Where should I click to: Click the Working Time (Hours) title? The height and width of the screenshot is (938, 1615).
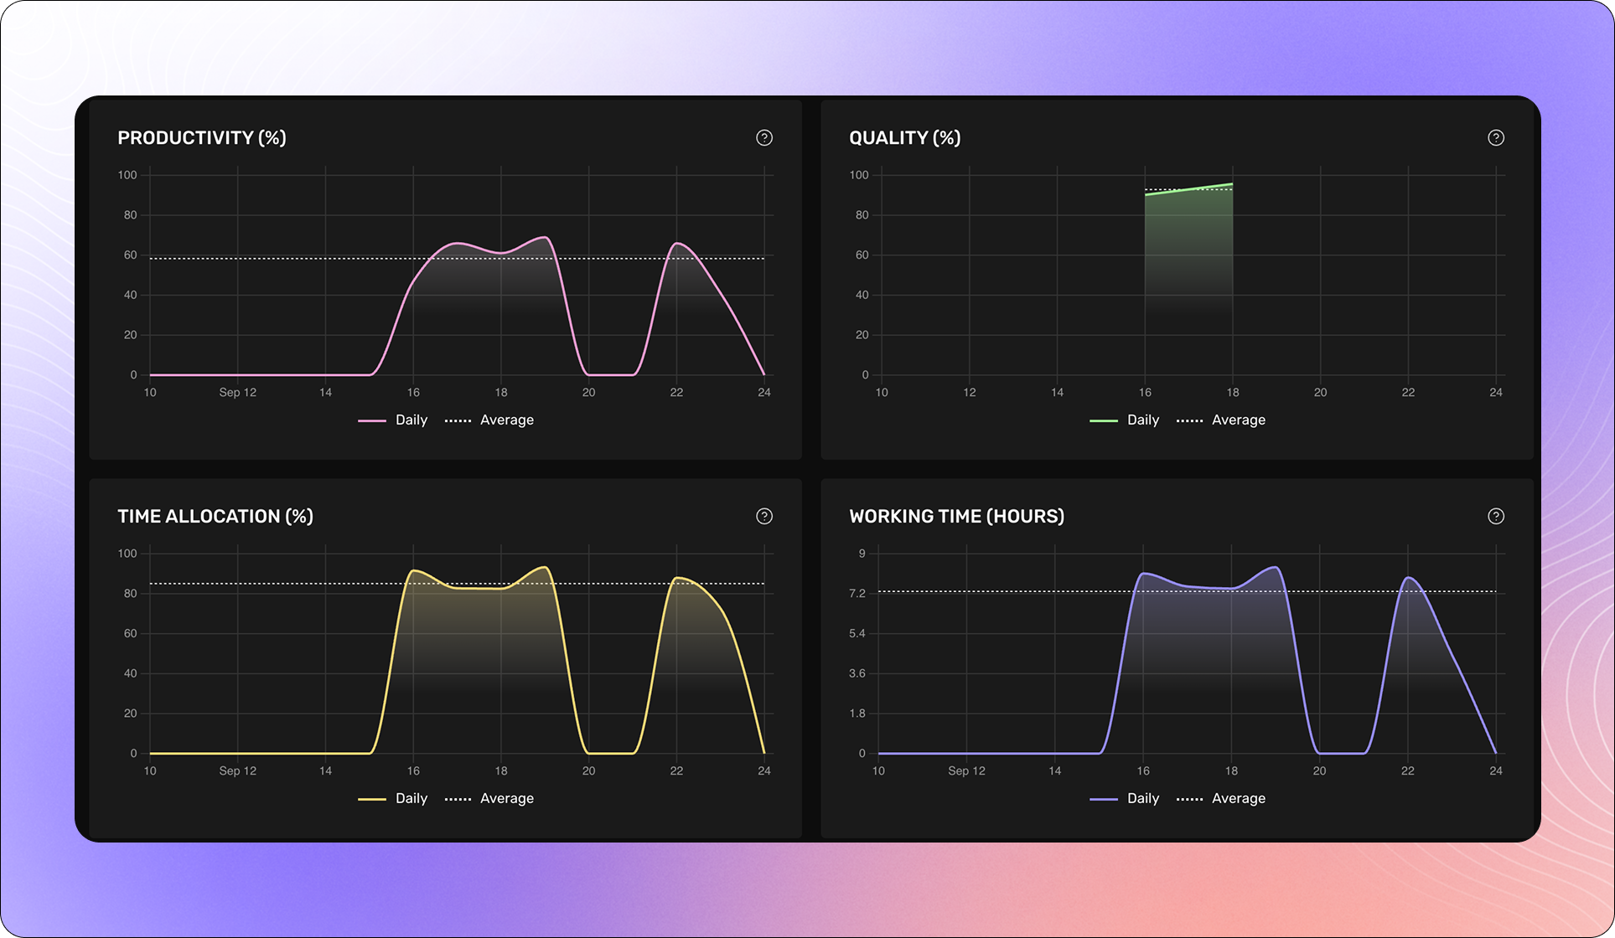click(x=956, y=516)
